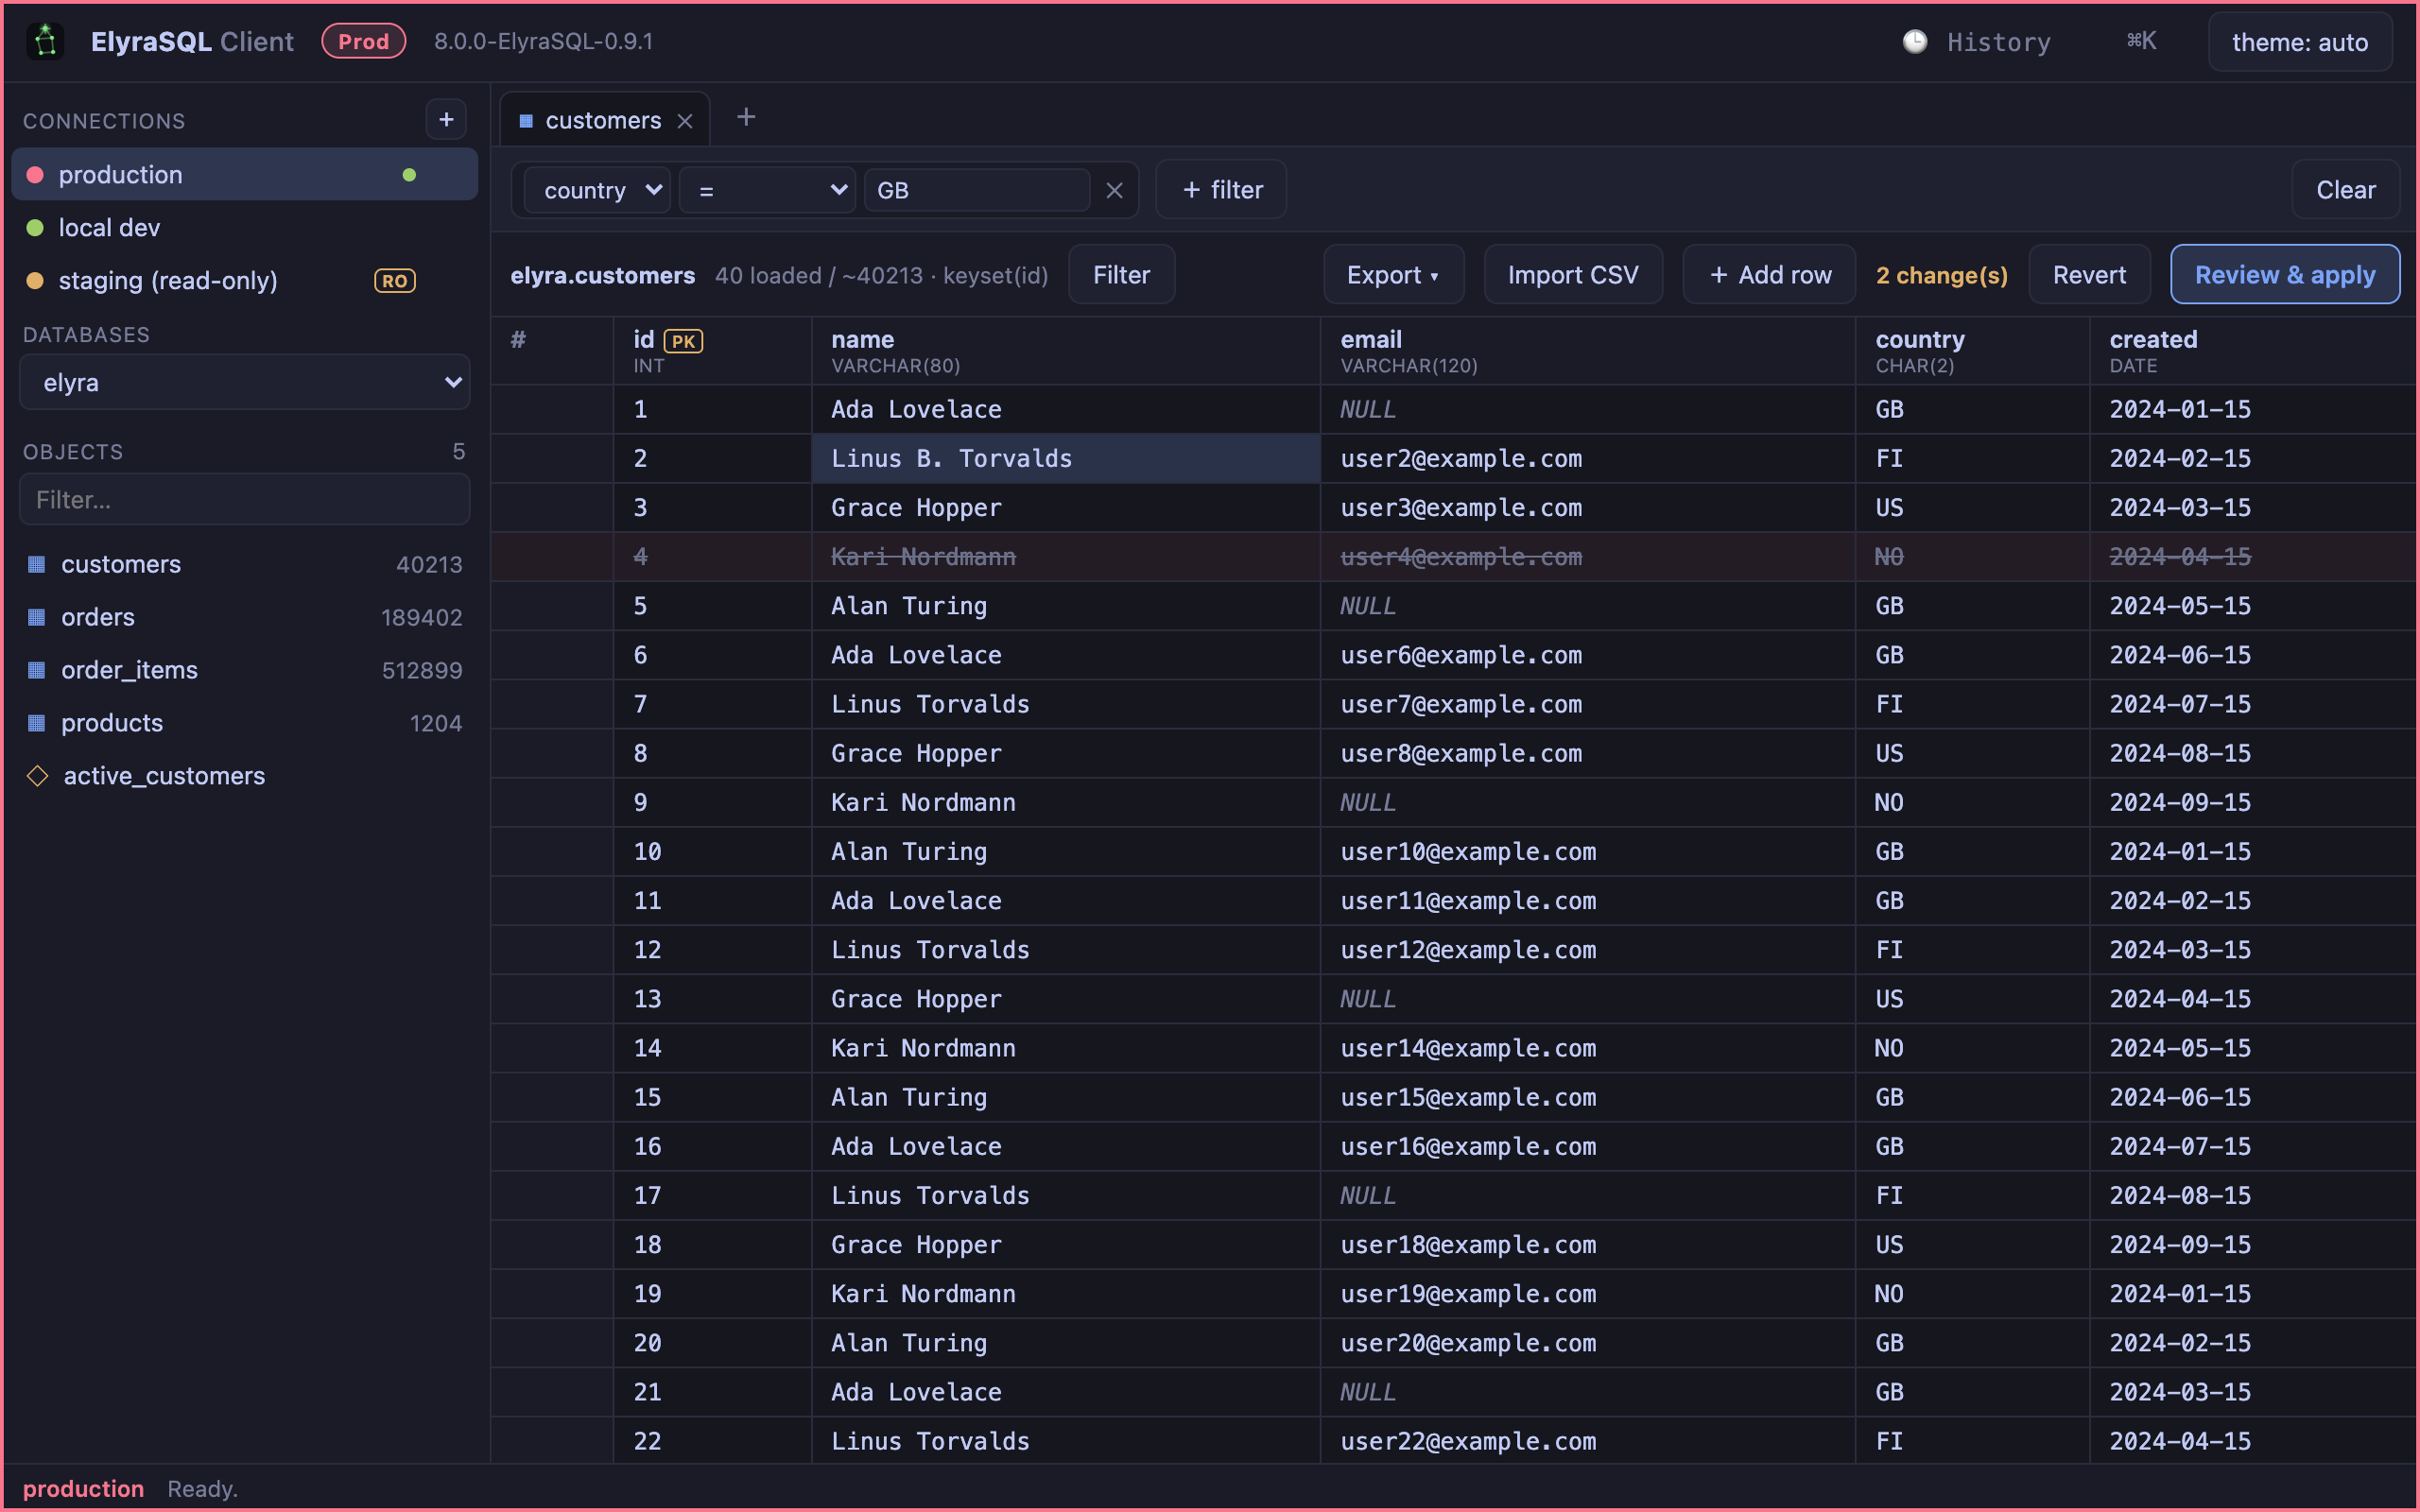Toggle the theme: auto button
This screenshot has width=2420, height=1512.
(x=2299, y=42)
